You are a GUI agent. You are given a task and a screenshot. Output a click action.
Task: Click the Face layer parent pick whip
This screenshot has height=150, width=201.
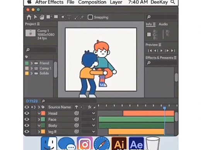click(x=77, y=119)
